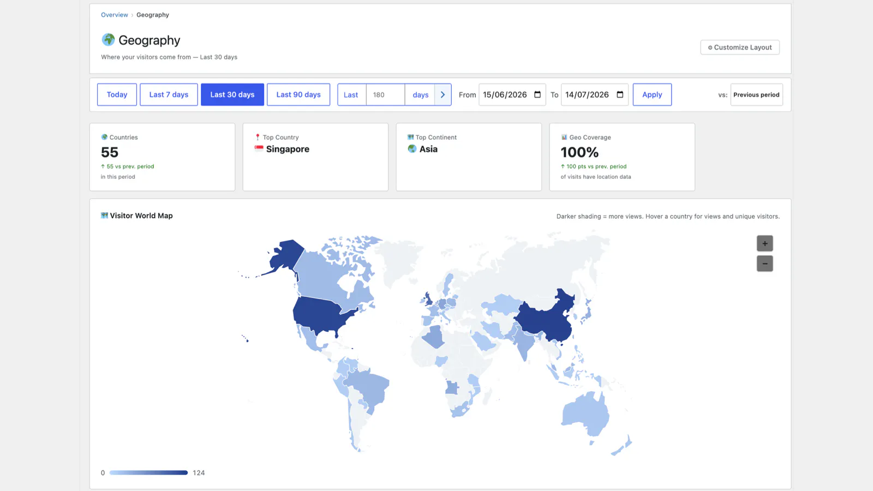Click the custom days number field
Viewport: 873px width, 491px height.
tap(385, 94)
